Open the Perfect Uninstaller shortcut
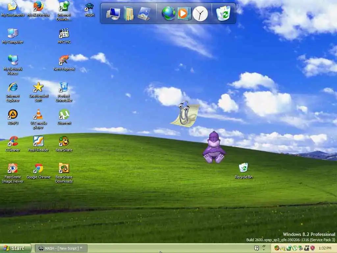The width and height of the screenshot is (337, 253). click(64, 92)
